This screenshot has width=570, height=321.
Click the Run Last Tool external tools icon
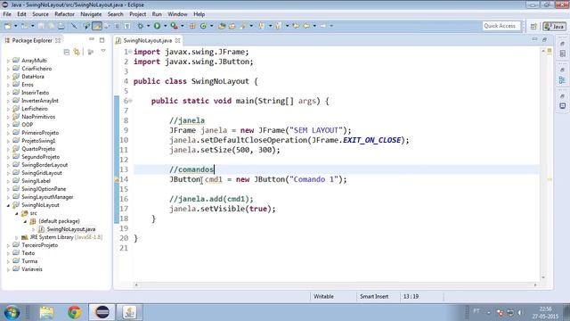tap(175, 26)
